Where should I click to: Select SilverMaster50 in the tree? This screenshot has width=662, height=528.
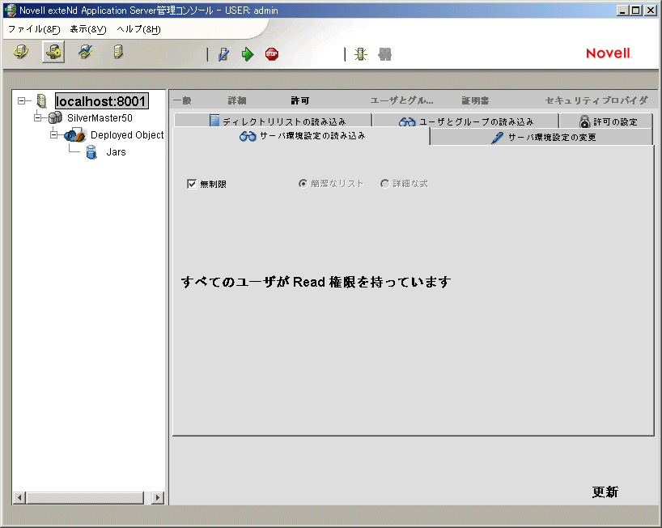pos(100,118)
